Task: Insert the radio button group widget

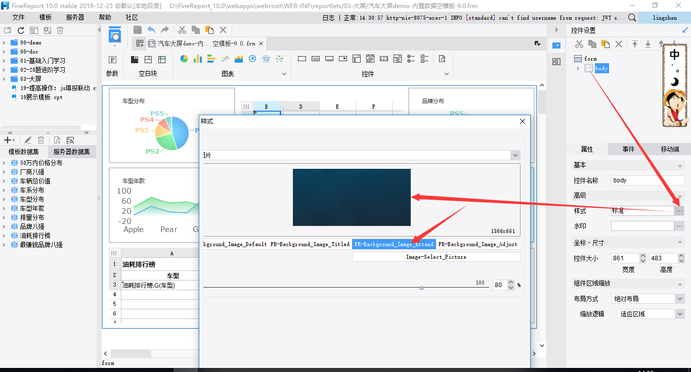Action: (411, 59)
